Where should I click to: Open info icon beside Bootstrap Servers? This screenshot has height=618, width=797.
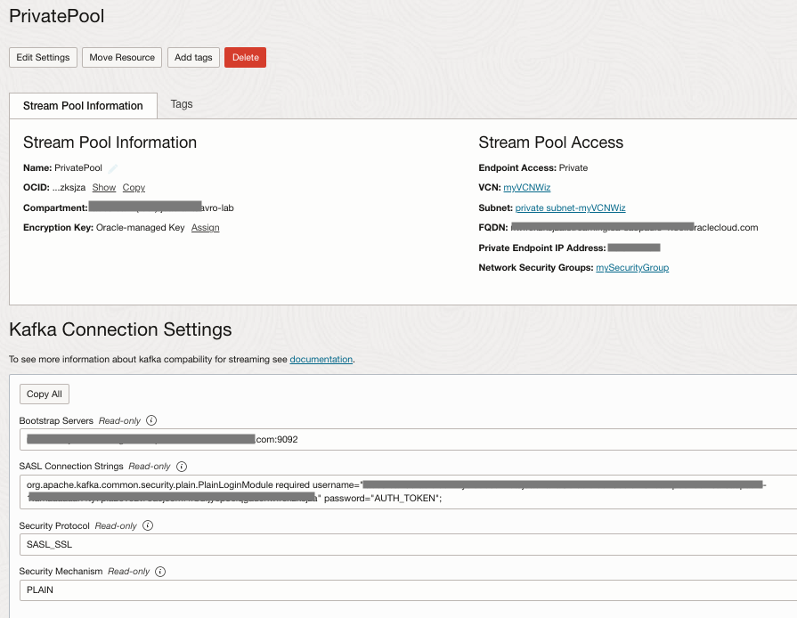pyautogui.click(x=151, y=420)
